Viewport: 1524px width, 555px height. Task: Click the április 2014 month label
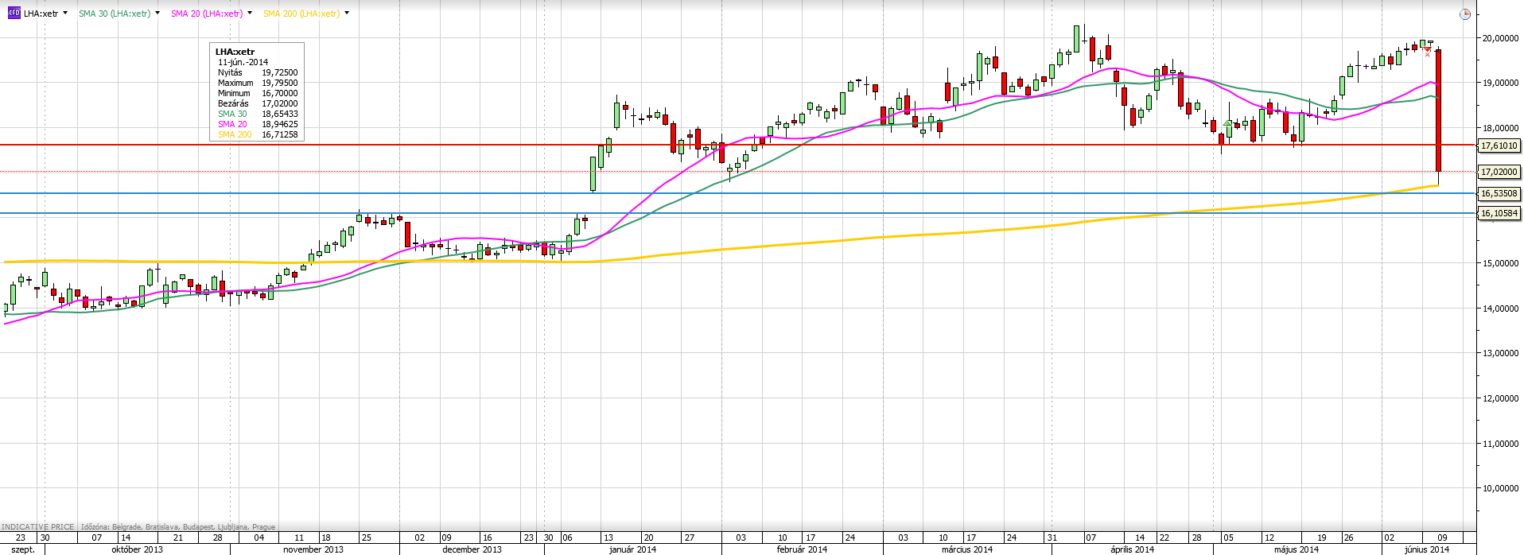coord(1133,549)
